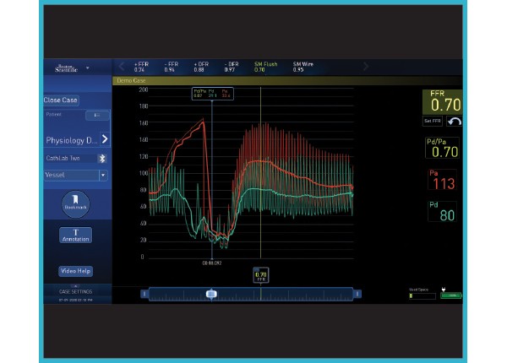Add a text Annotation to the recording
This screenshot has width=507, height=363.
tap(76, 236)
